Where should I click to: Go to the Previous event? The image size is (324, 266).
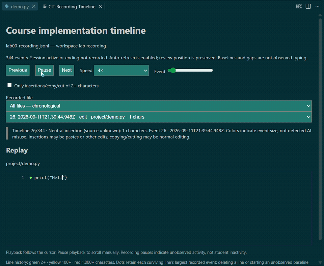18,70
